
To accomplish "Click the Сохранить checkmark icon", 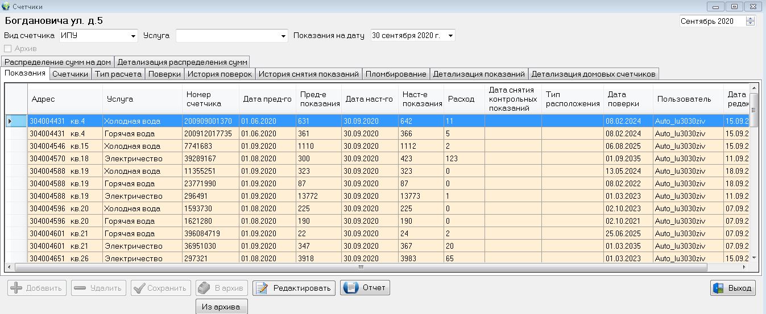I will click(x=138, y=288).
